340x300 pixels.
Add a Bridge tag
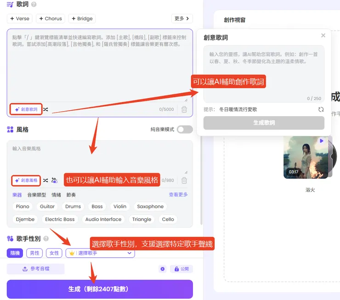82,19
